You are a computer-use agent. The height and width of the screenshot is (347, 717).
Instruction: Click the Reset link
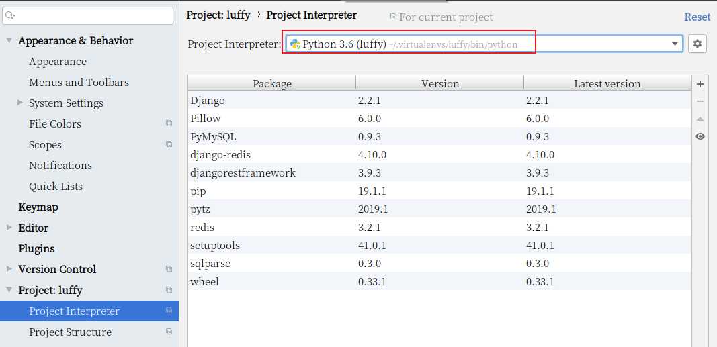coord(698,17)
